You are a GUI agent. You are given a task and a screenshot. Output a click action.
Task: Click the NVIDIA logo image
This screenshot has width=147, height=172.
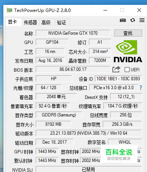128,51
